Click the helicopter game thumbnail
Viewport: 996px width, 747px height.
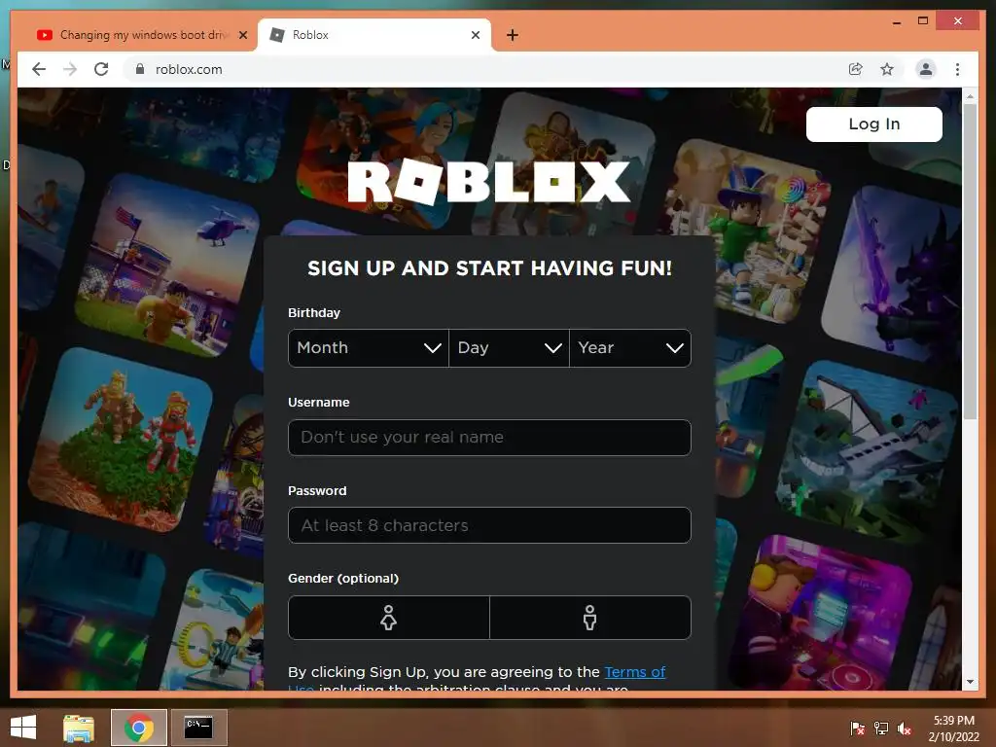point(167,265)
